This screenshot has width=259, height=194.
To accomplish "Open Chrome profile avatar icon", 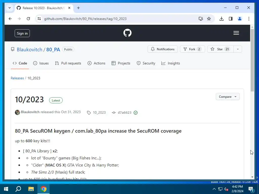I will pos(240,19).
